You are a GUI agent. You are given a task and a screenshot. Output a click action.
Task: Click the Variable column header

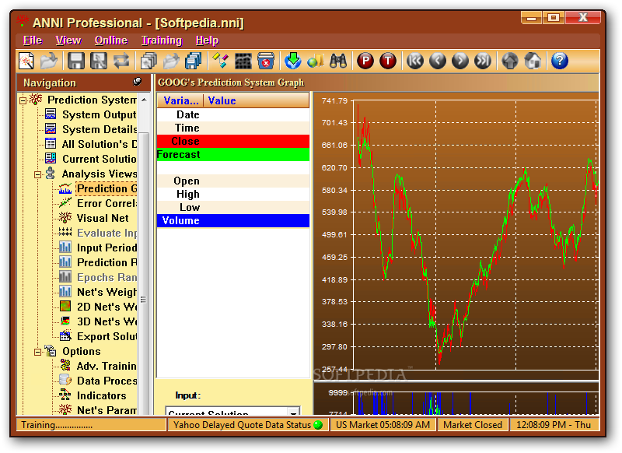tap(180, 100)
